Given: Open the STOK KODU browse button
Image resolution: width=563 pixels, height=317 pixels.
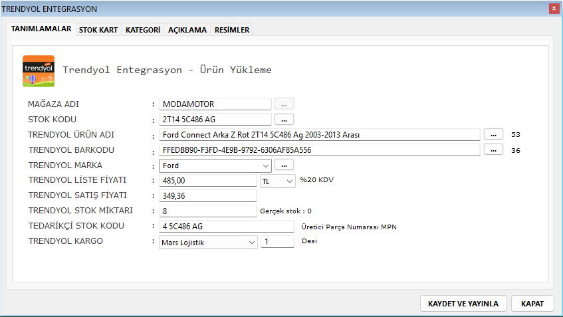Looking at the screenshot, I should point(284,119).
